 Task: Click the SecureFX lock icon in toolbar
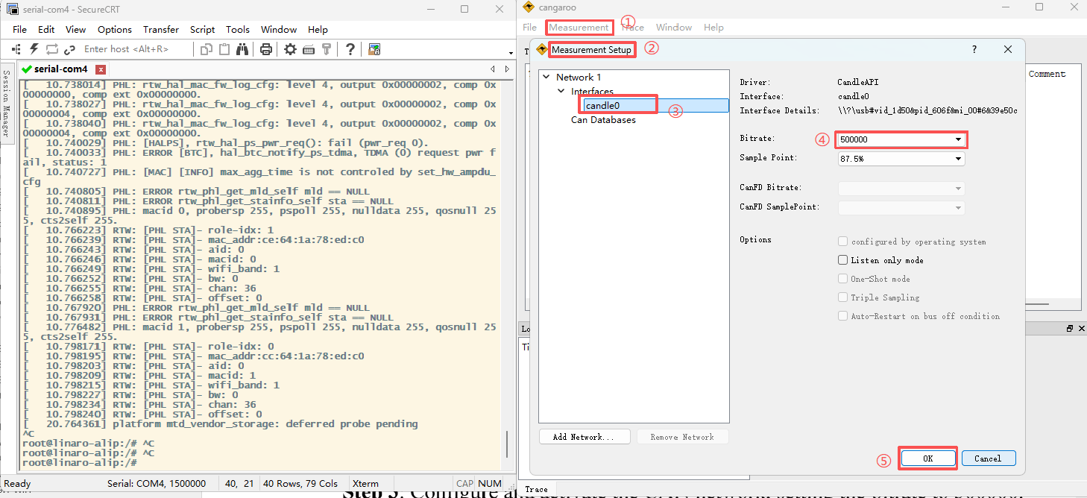pos(374,49)
